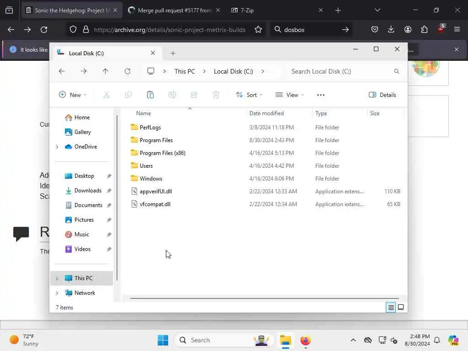468x351 pixels.
Task: Click the Share icon in Explorer toolbar
Action: [x=194, y=95]
